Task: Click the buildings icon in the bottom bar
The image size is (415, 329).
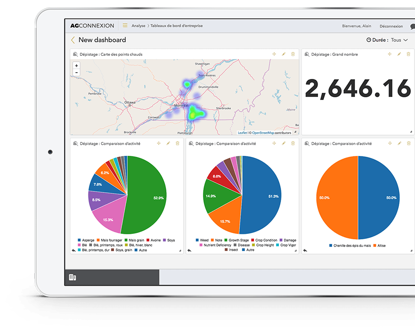Action: click(x=73, y=277)
